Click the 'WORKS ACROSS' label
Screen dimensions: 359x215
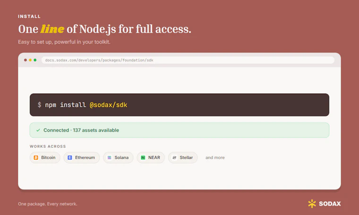48,146
